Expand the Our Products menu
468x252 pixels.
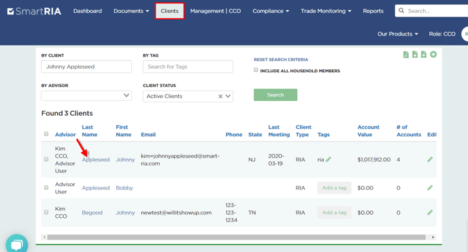[397, 34]
